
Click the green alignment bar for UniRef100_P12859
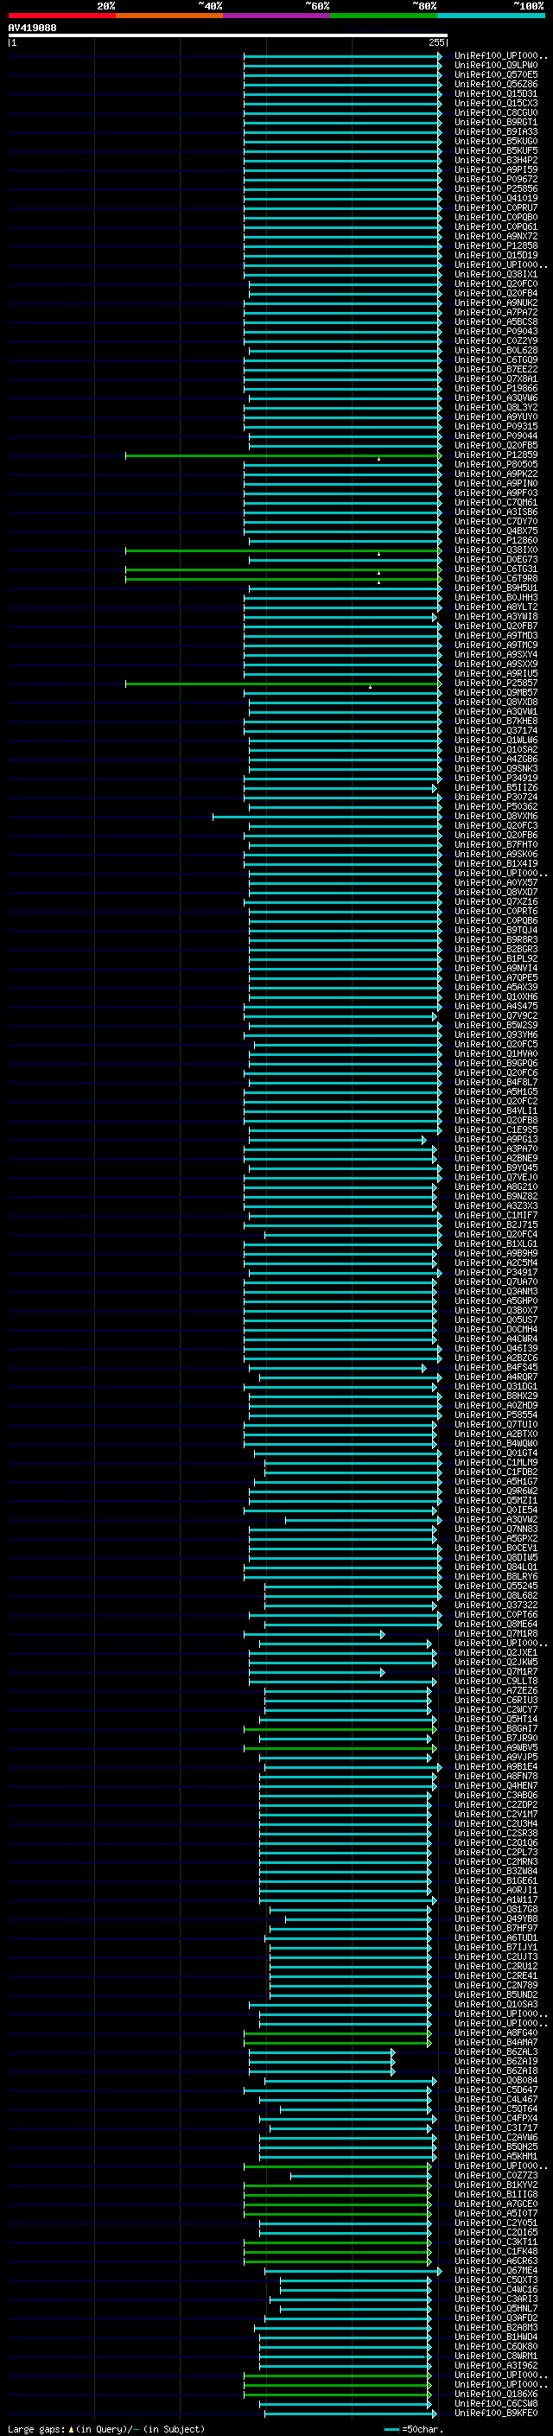click(283, 455)
